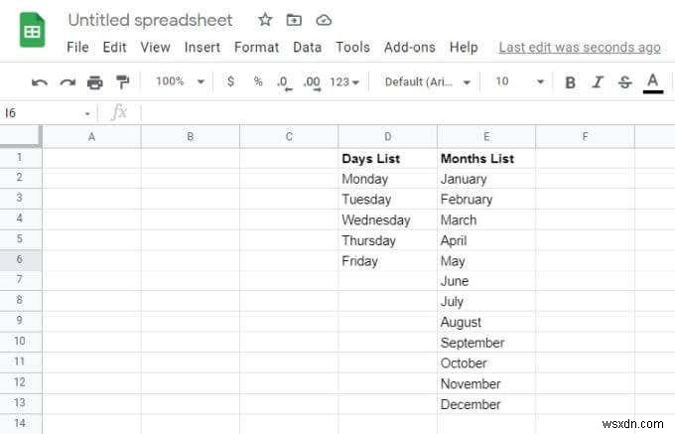Toggle italic formatting
Screen dimensions: 675x434
[598, 82]
